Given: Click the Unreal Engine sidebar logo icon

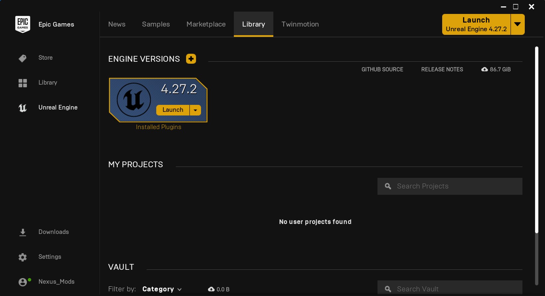Looking at the screenshot, I should [x=23, y=108].
